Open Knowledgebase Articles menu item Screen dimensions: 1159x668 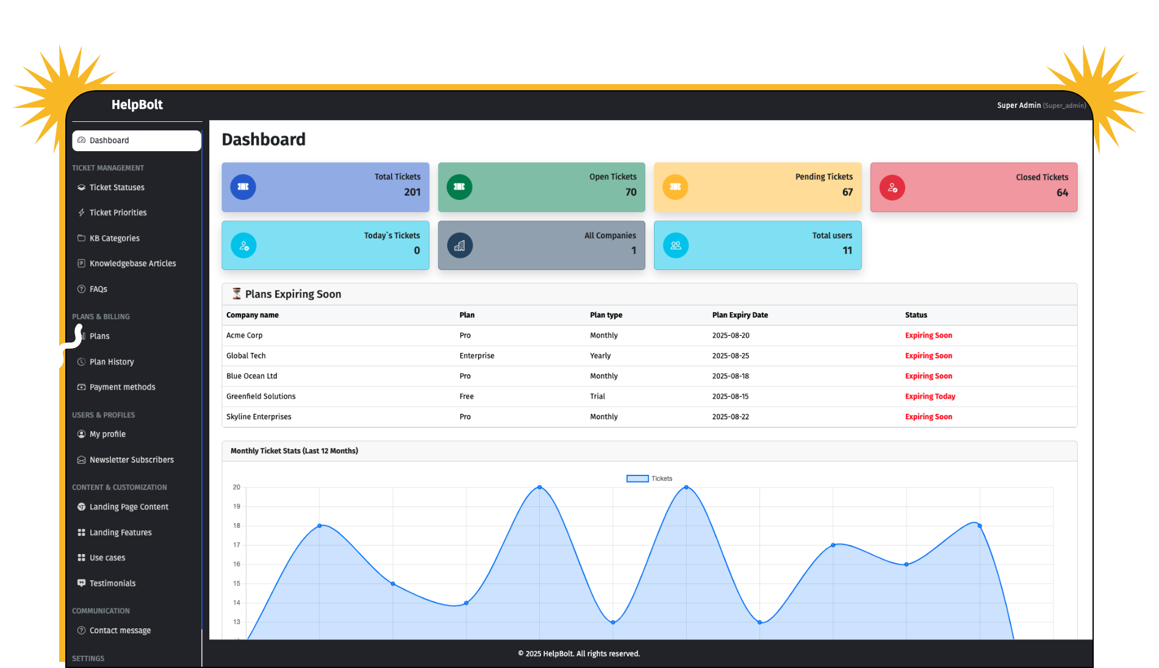(132, 263)
